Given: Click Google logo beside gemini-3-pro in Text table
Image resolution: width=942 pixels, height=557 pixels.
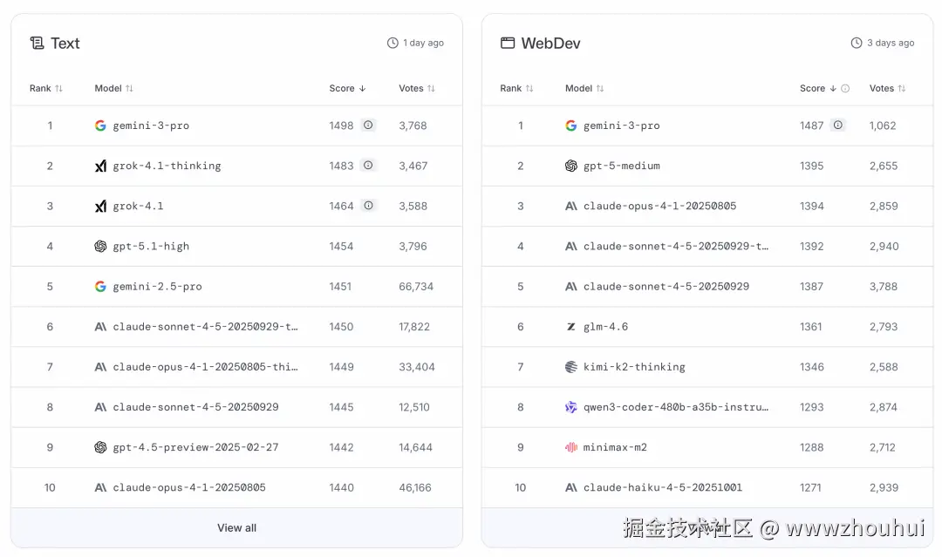Looking at the screenshot, I should click(100, 126).
